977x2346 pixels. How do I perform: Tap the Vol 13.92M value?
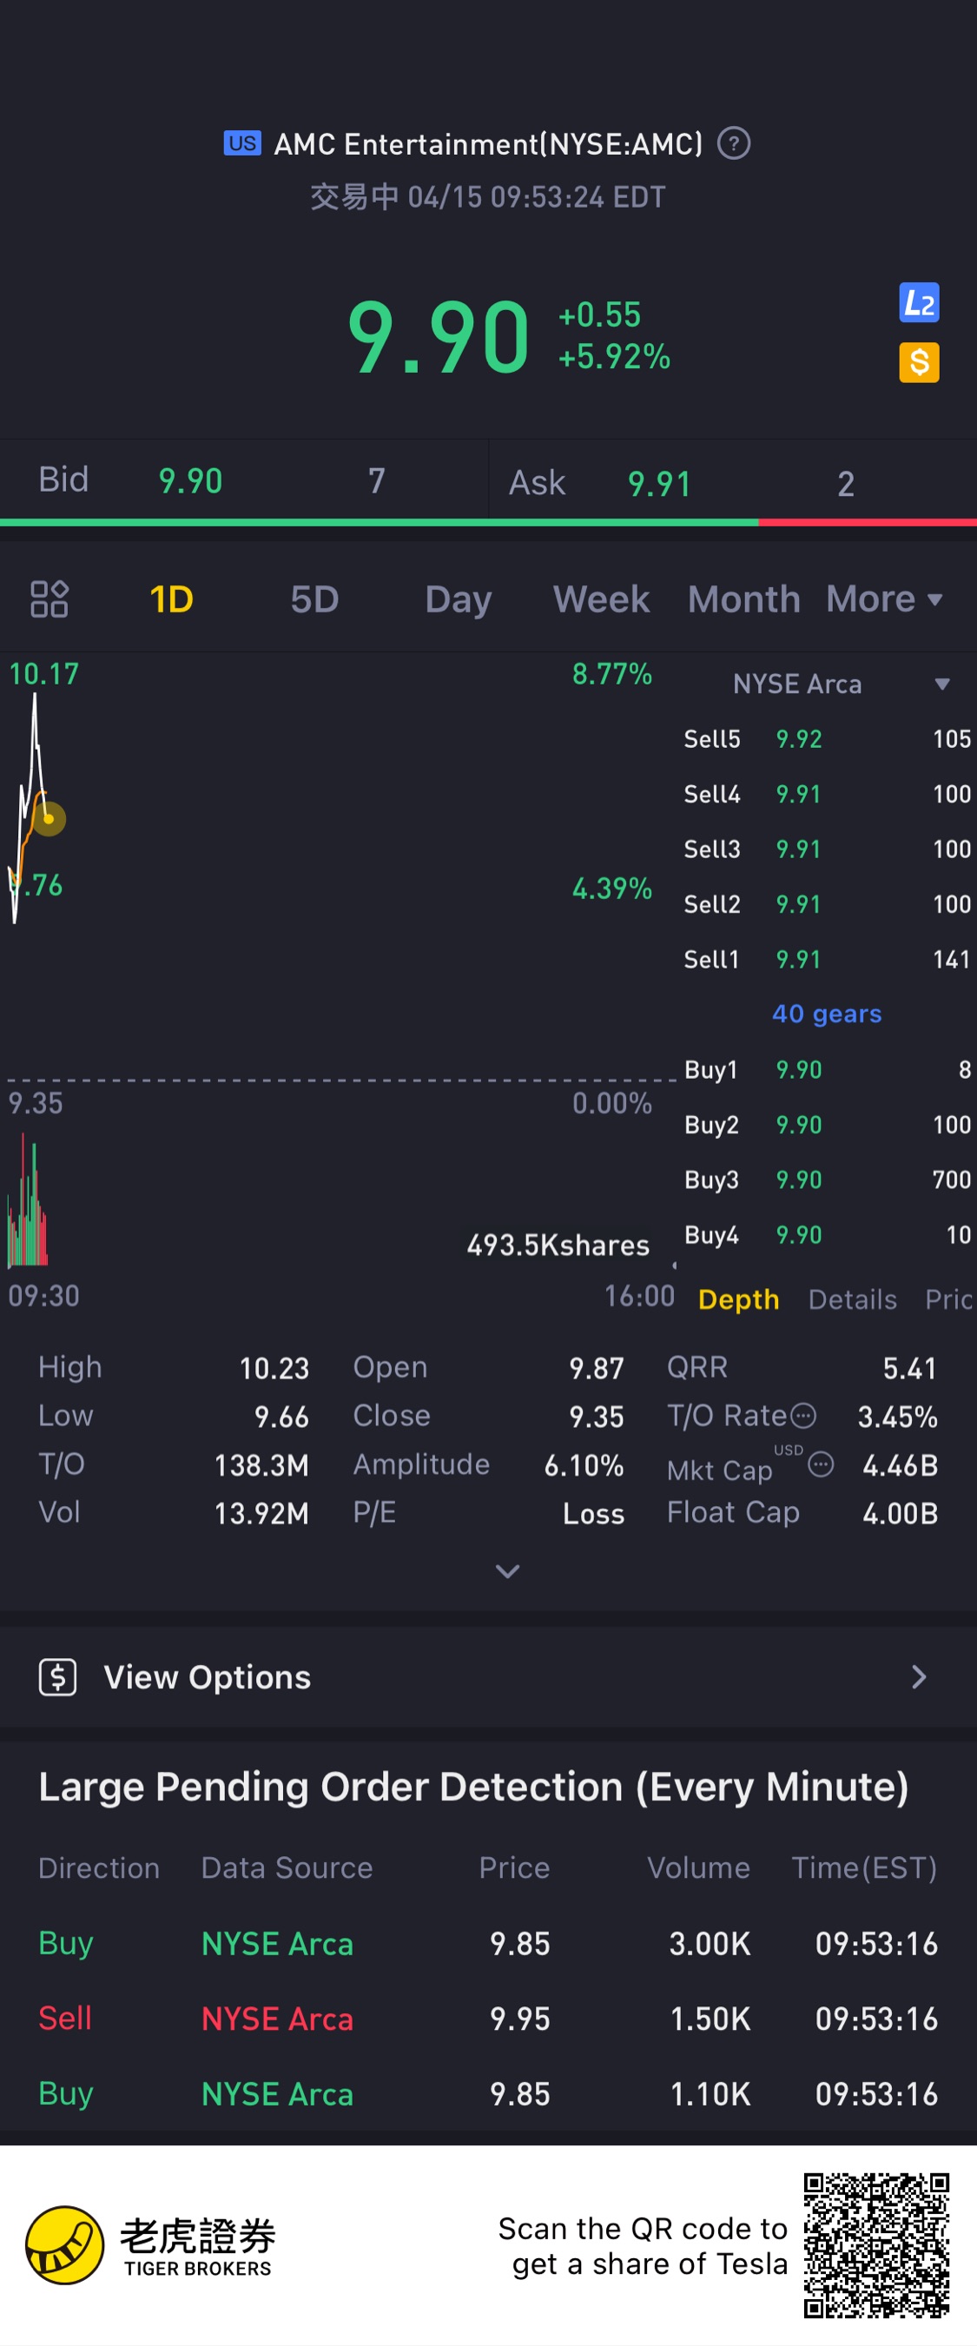tap(261, 1513)
